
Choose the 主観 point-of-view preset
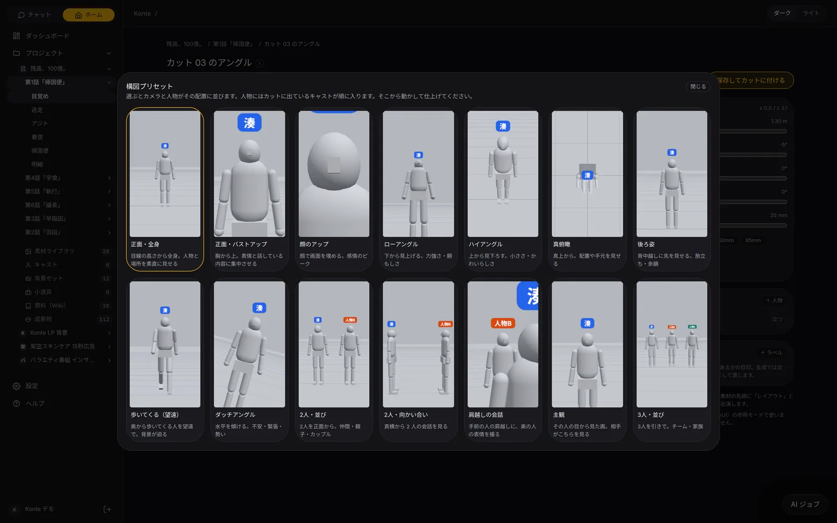coord(587,360)
